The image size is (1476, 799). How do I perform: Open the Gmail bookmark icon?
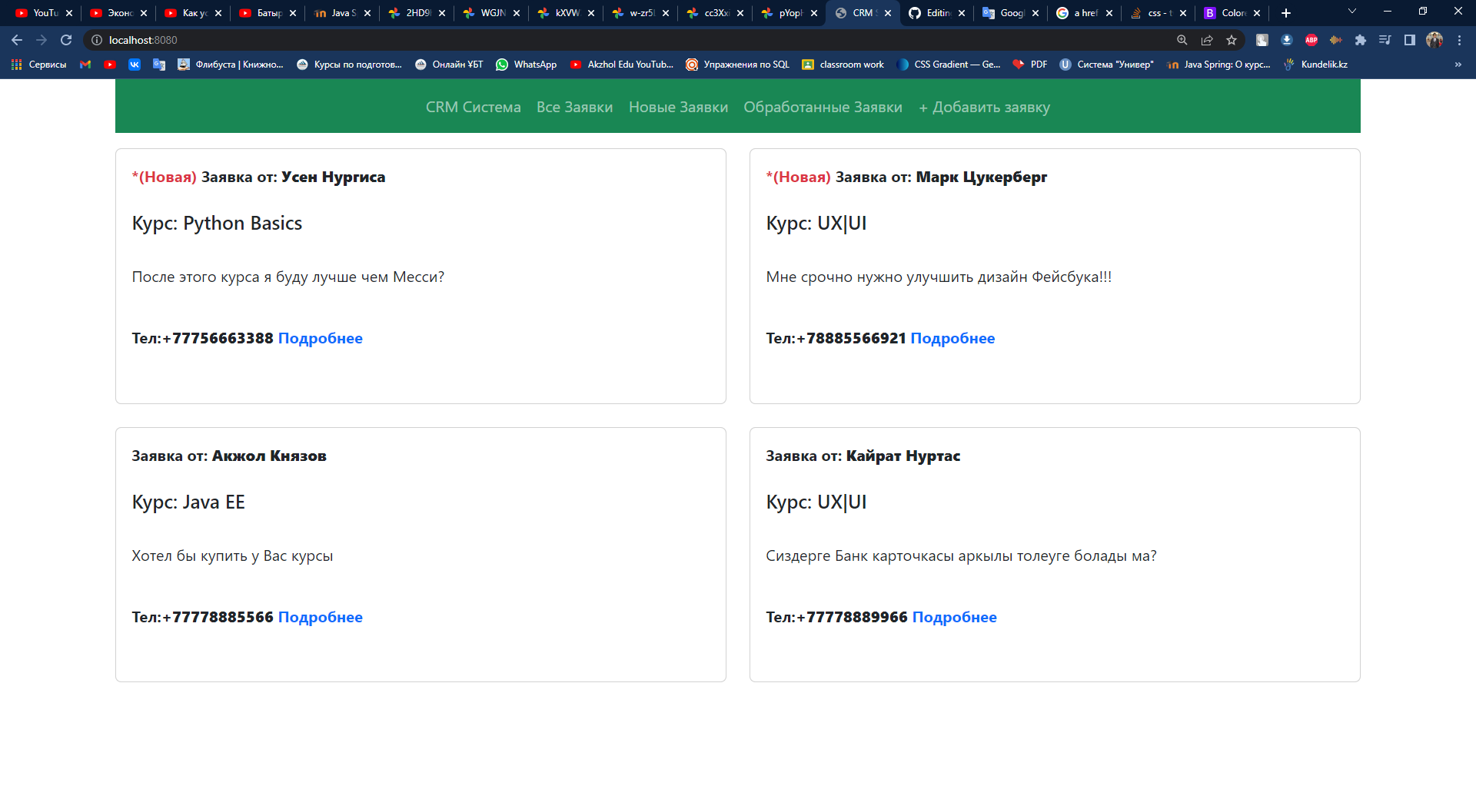(85, 65)
